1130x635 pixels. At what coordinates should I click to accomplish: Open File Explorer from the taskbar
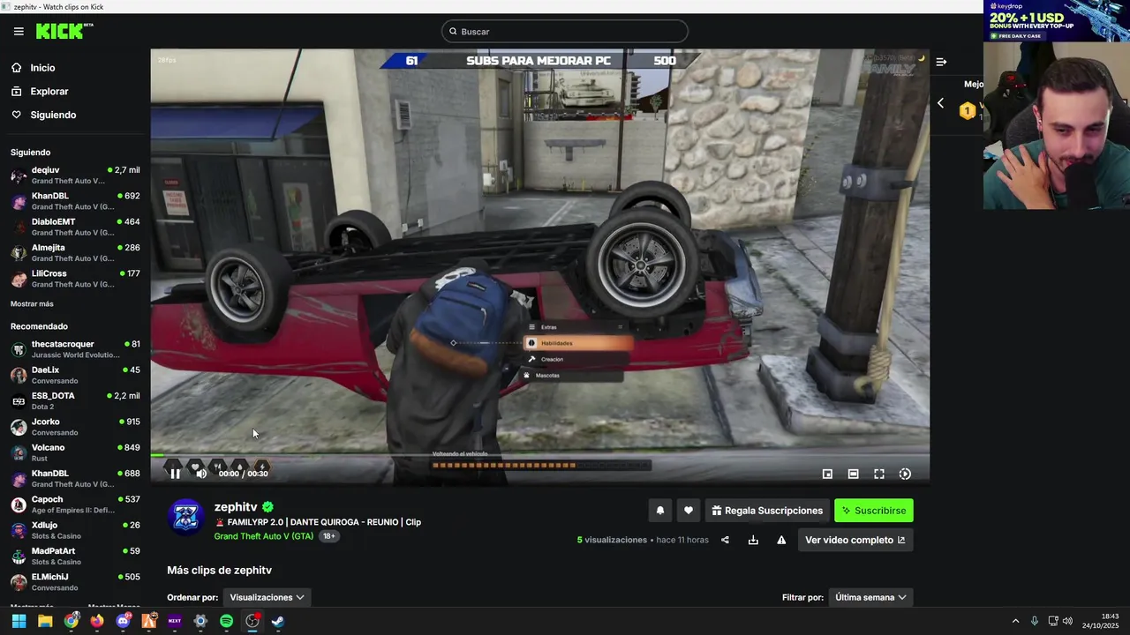(x=45, y=621)
